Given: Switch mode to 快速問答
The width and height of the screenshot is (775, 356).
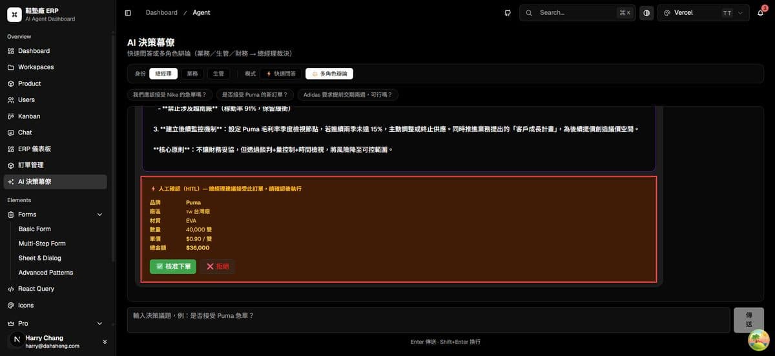Looking at the screenshot, I should pyautogui.click(x=281, y=74).
